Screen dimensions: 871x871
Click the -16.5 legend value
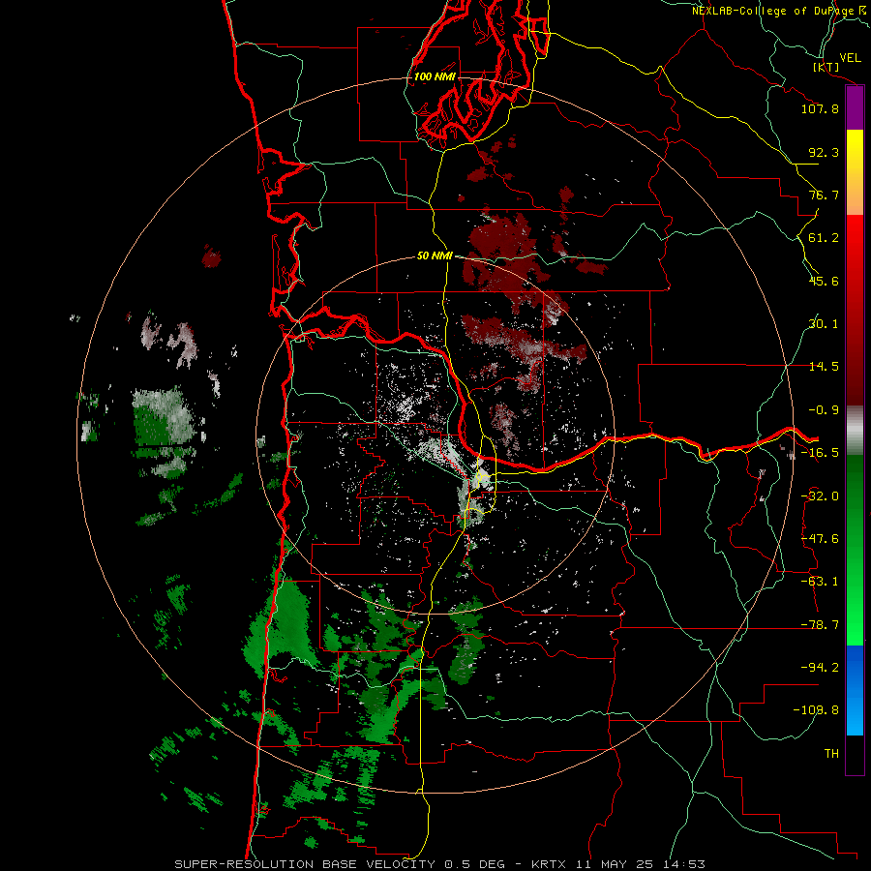click(820, 453)
